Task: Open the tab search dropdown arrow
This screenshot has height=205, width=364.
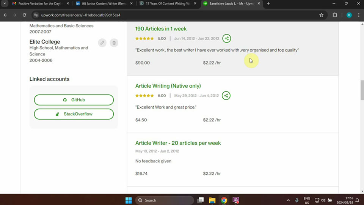Action: 5,3
